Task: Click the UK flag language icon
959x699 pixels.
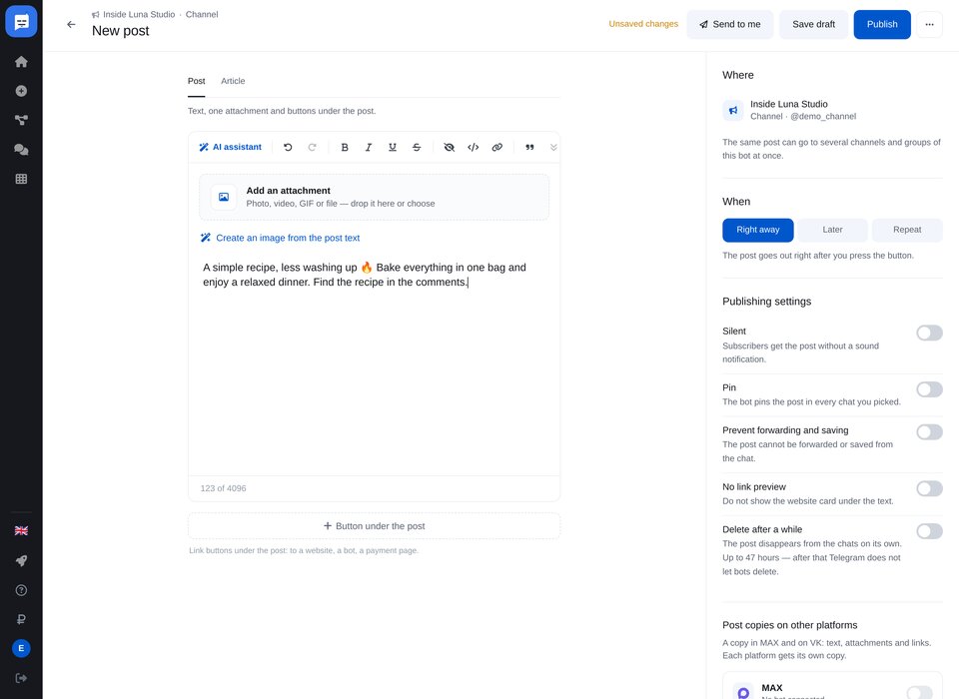Action: tap(21, 531)
